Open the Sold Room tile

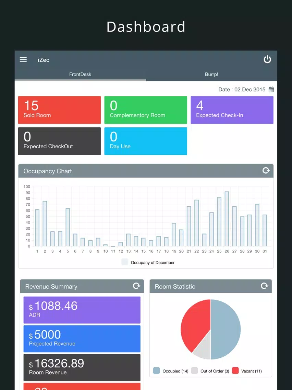(x=59, y=110)
